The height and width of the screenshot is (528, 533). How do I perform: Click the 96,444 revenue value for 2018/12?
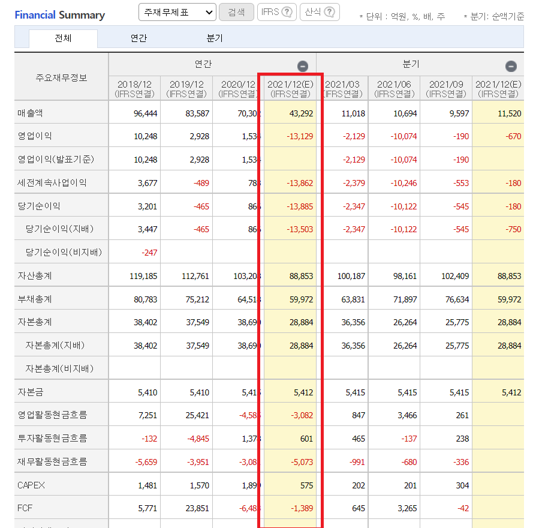[145, 113]
